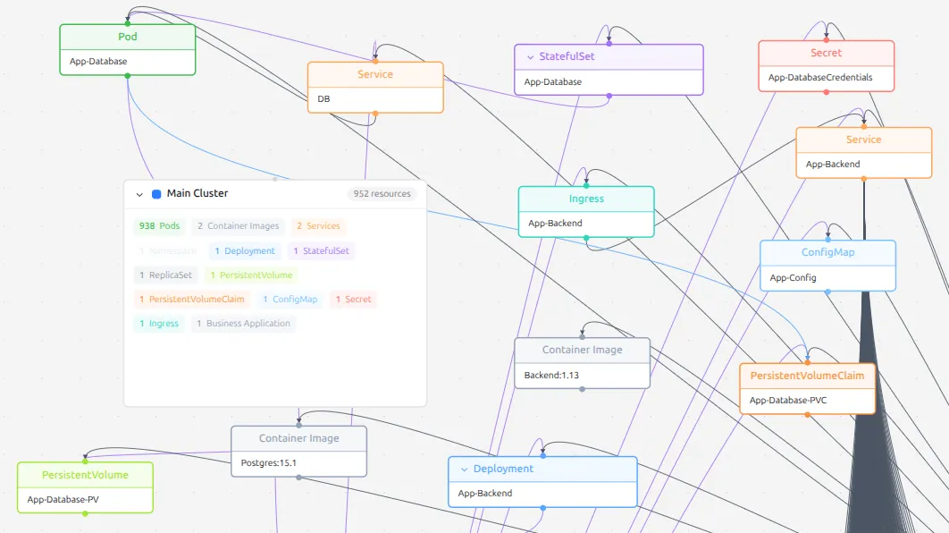Collapse the StatefulSet App-Database node
The width and height of the screenshot is (949, 533).
[x=529, y=55]
